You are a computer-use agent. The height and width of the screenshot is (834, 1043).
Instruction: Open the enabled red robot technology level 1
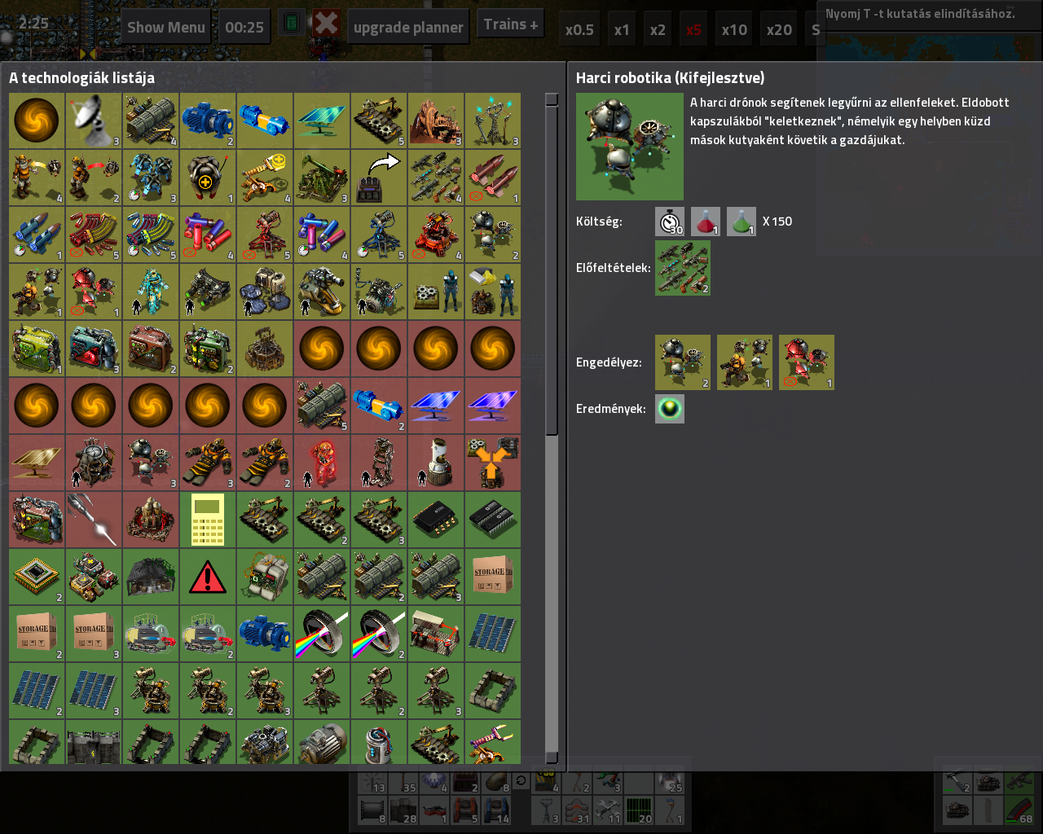click(x=807, y=362)
